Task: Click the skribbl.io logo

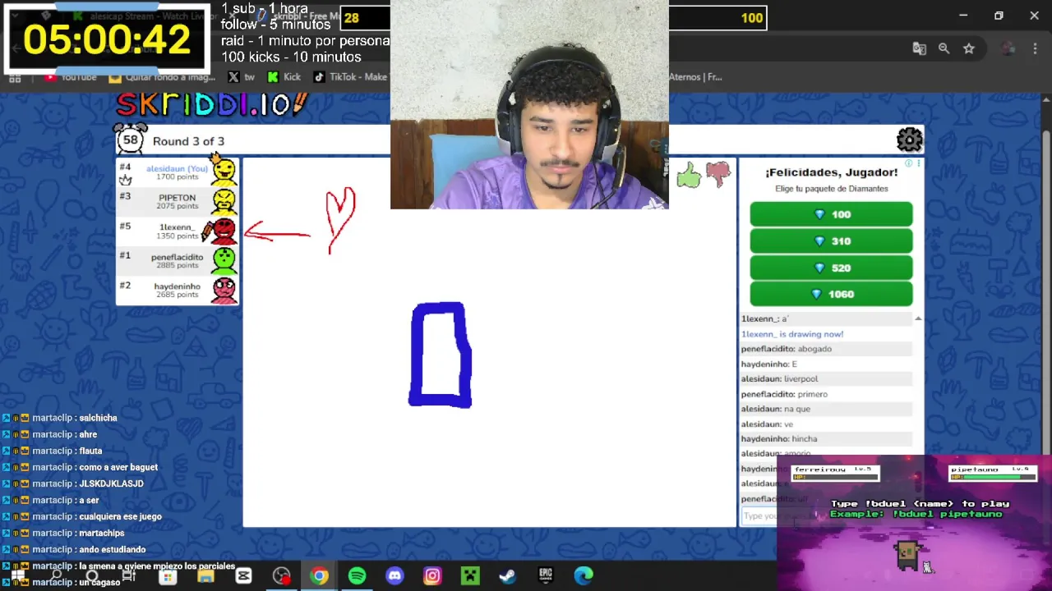Action: coord(211,104)
